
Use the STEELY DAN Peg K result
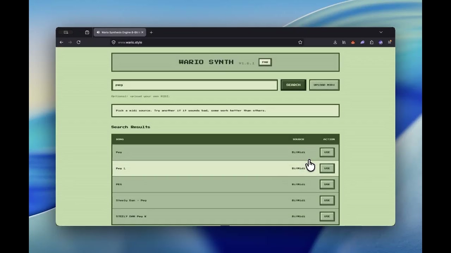tap(327, 216)
